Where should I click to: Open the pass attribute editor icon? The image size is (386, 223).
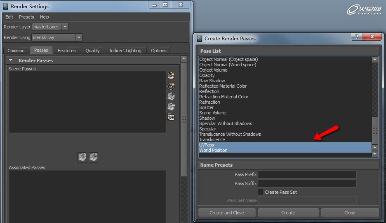[171, 117]
